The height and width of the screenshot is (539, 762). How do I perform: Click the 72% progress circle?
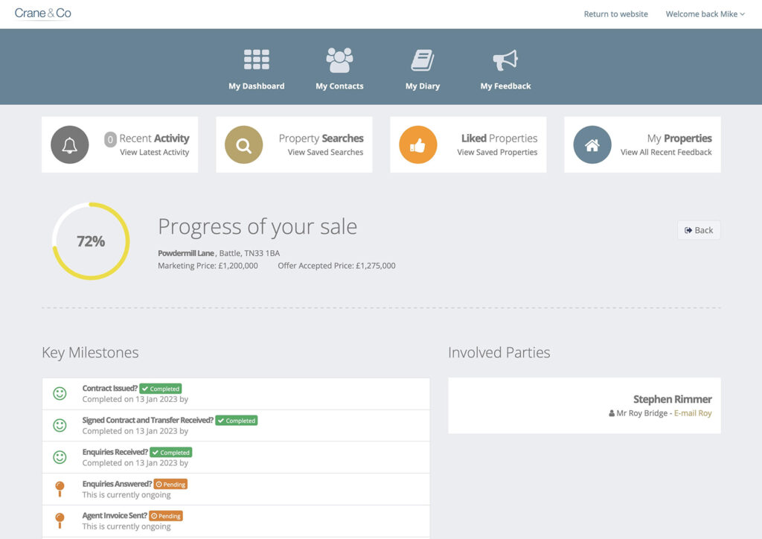point(91,241)
